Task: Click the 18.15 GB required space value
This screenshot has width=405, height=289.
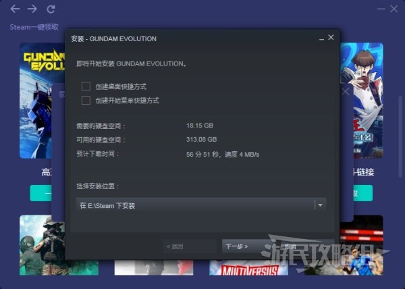Action: click(x=200, y=126)
